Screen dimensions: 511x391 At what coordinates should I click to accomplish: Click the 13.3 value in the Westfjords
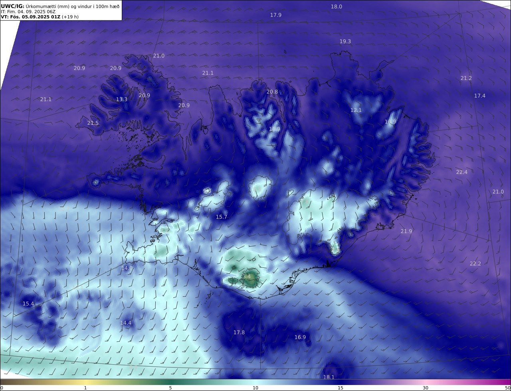click(122, 99)
